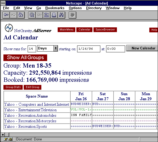The image size is (158, 142).
Task: Click the Back arrow toolbar button
Action: [x=6, y=15]
